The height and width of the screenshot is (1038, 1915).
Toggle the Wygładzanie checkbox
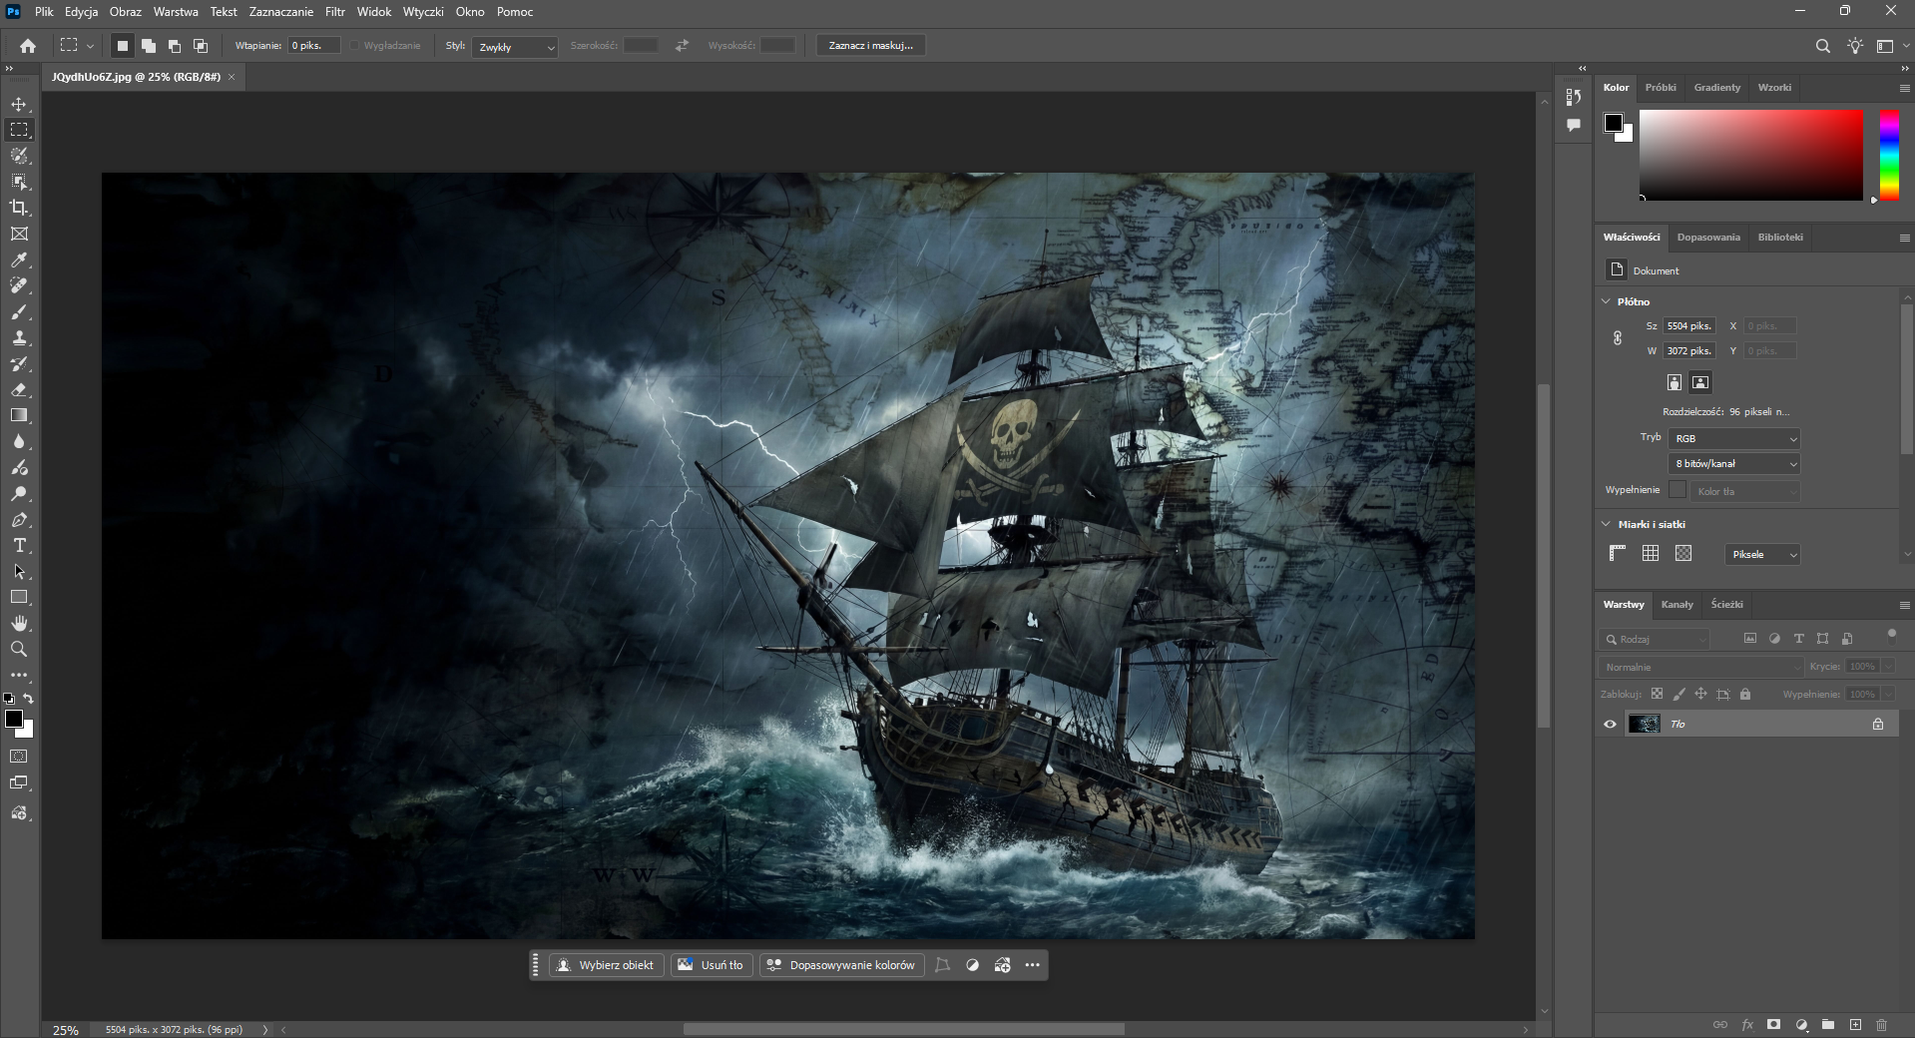(354, 46)
